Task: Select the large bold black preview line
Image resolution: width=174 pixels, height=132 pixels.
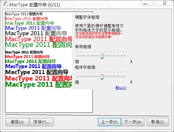Action: (37, 72)
